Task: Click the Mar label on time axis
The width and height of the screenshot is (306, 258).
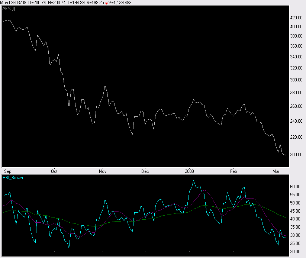Action: click(276, 171)
